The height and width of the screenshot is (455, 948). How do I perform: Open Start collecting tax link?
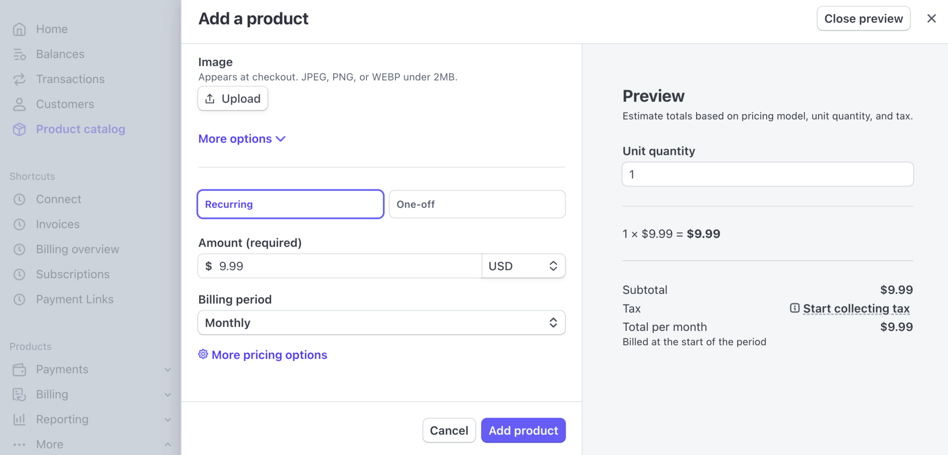(x=856, y=308)
